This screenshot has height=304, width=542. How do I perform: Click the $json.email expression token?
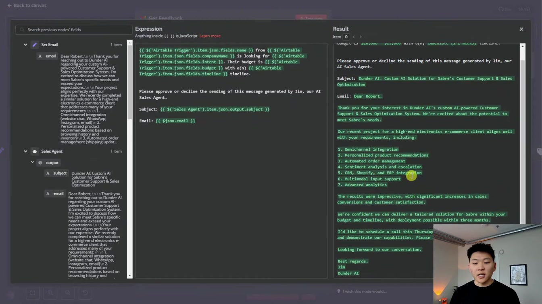175,121
